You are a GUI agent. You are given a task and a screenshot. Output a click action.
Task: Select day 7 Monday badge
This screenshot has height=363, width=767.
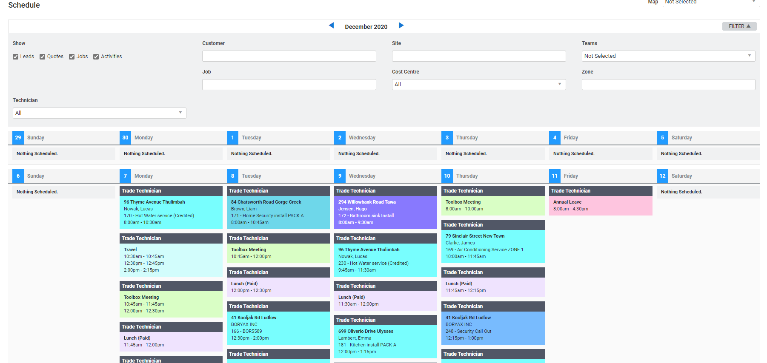[x=125, y=176]
